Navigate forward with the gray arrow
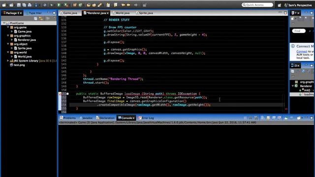The height and width of the screenshot is (177, 315). 136,5
